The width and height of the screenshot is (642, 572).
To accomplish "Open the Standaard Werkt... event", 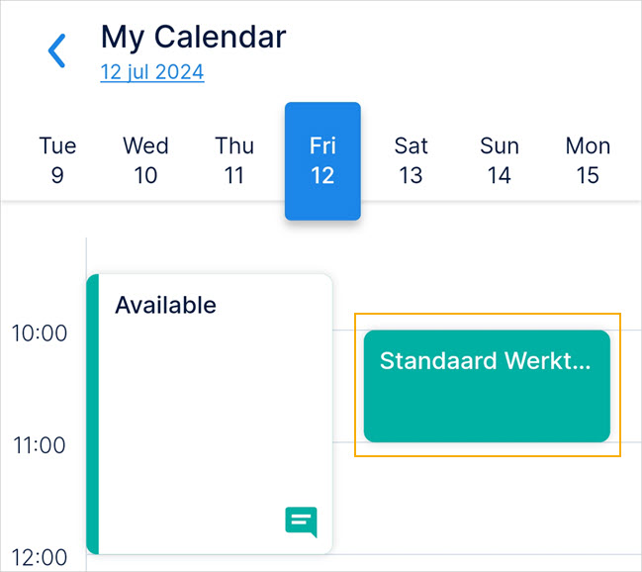I will [x=487, y=386].
